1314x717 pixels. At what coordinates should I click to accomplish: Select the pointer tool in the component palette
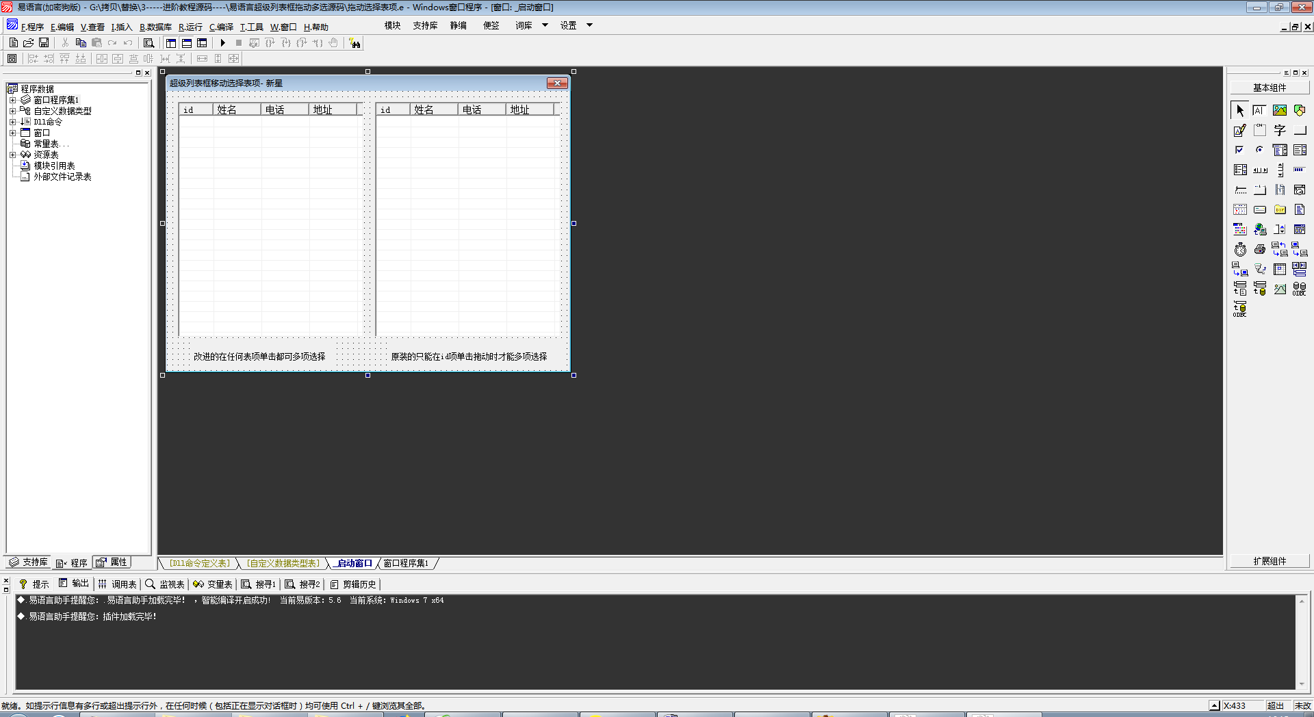point(1240,110)
